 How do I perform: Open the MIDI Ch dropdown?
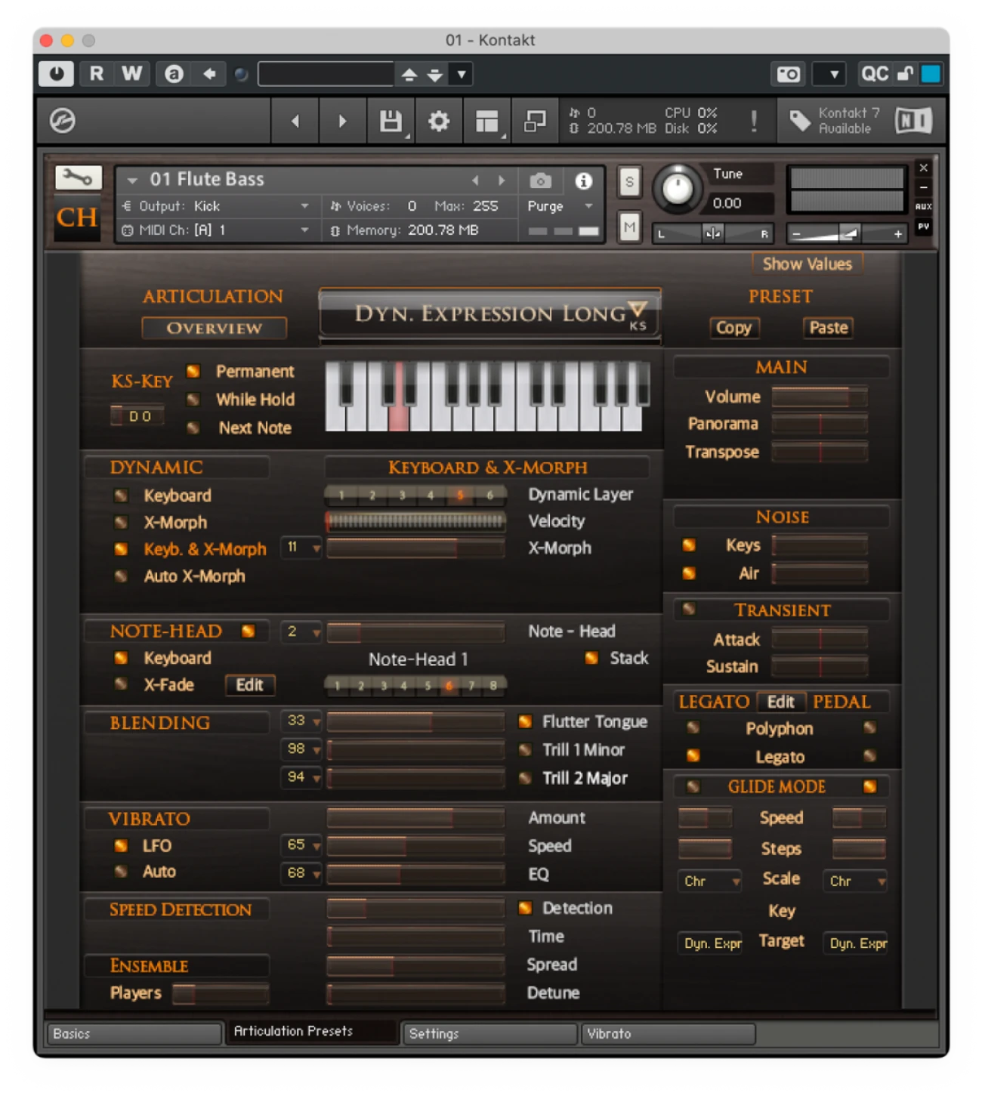pyautogui.click(x=304, y=230)
